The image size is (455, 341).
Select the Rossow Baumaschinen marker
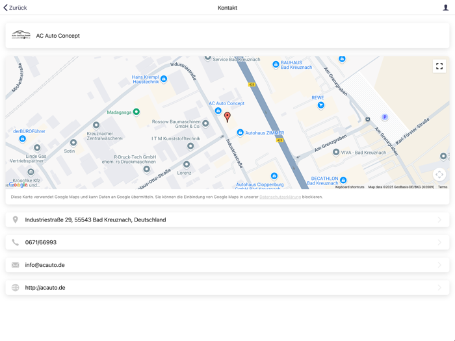[x=205, y=123]
